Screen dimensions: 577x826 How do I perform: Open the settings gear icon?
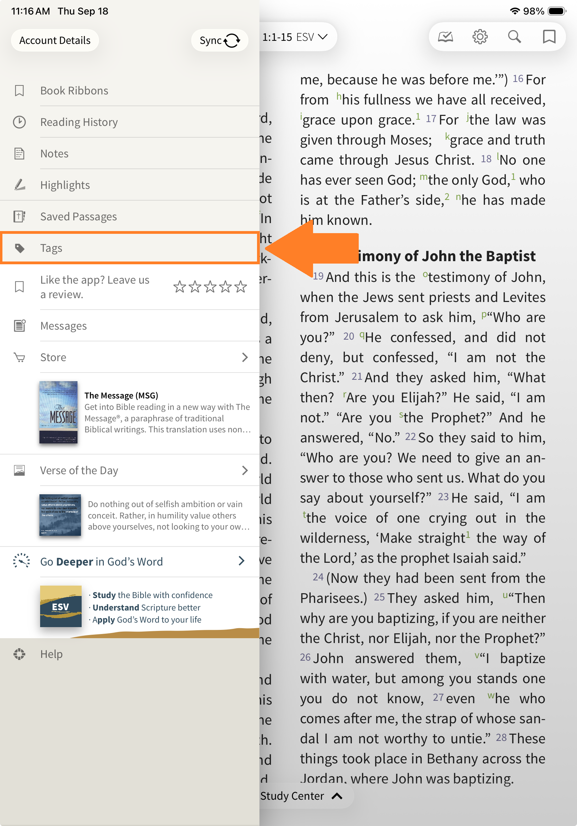[x=479, y=37]
